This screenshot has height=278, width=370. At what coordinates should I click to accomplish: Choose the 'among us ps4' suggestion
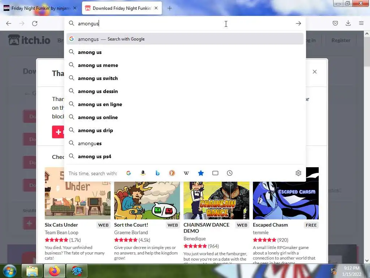click(x=185, y=156)
